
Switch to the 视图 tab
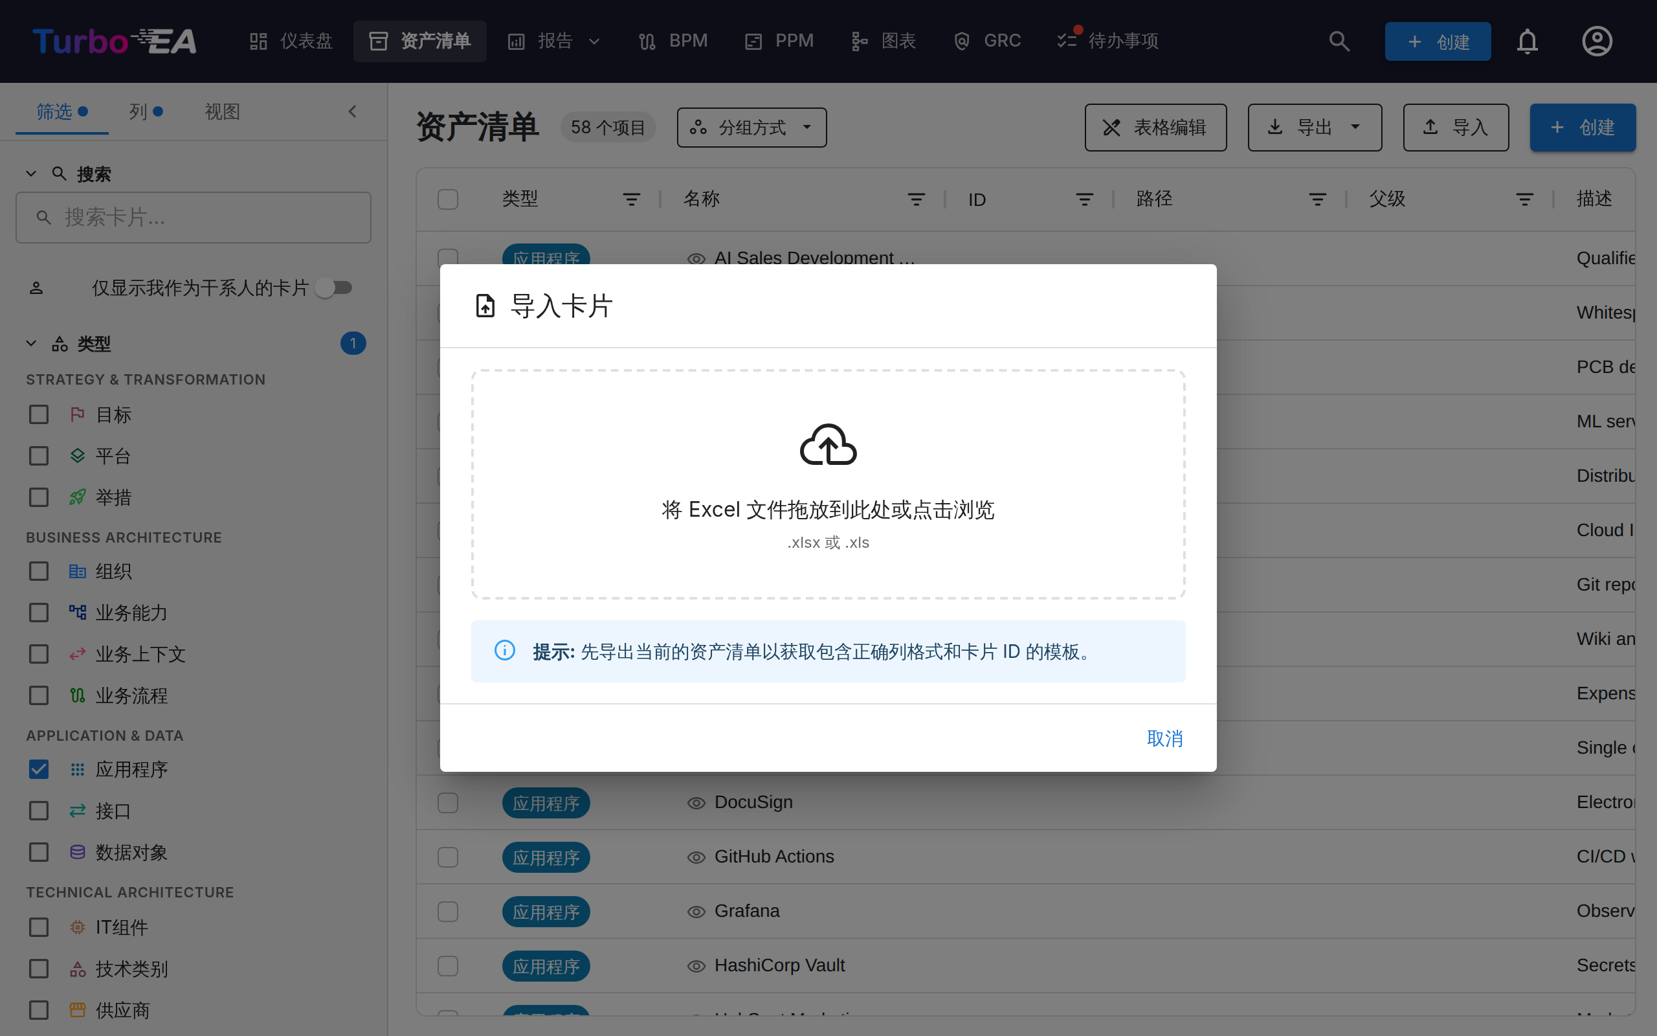pyautogui.click(x=223, y=111)
